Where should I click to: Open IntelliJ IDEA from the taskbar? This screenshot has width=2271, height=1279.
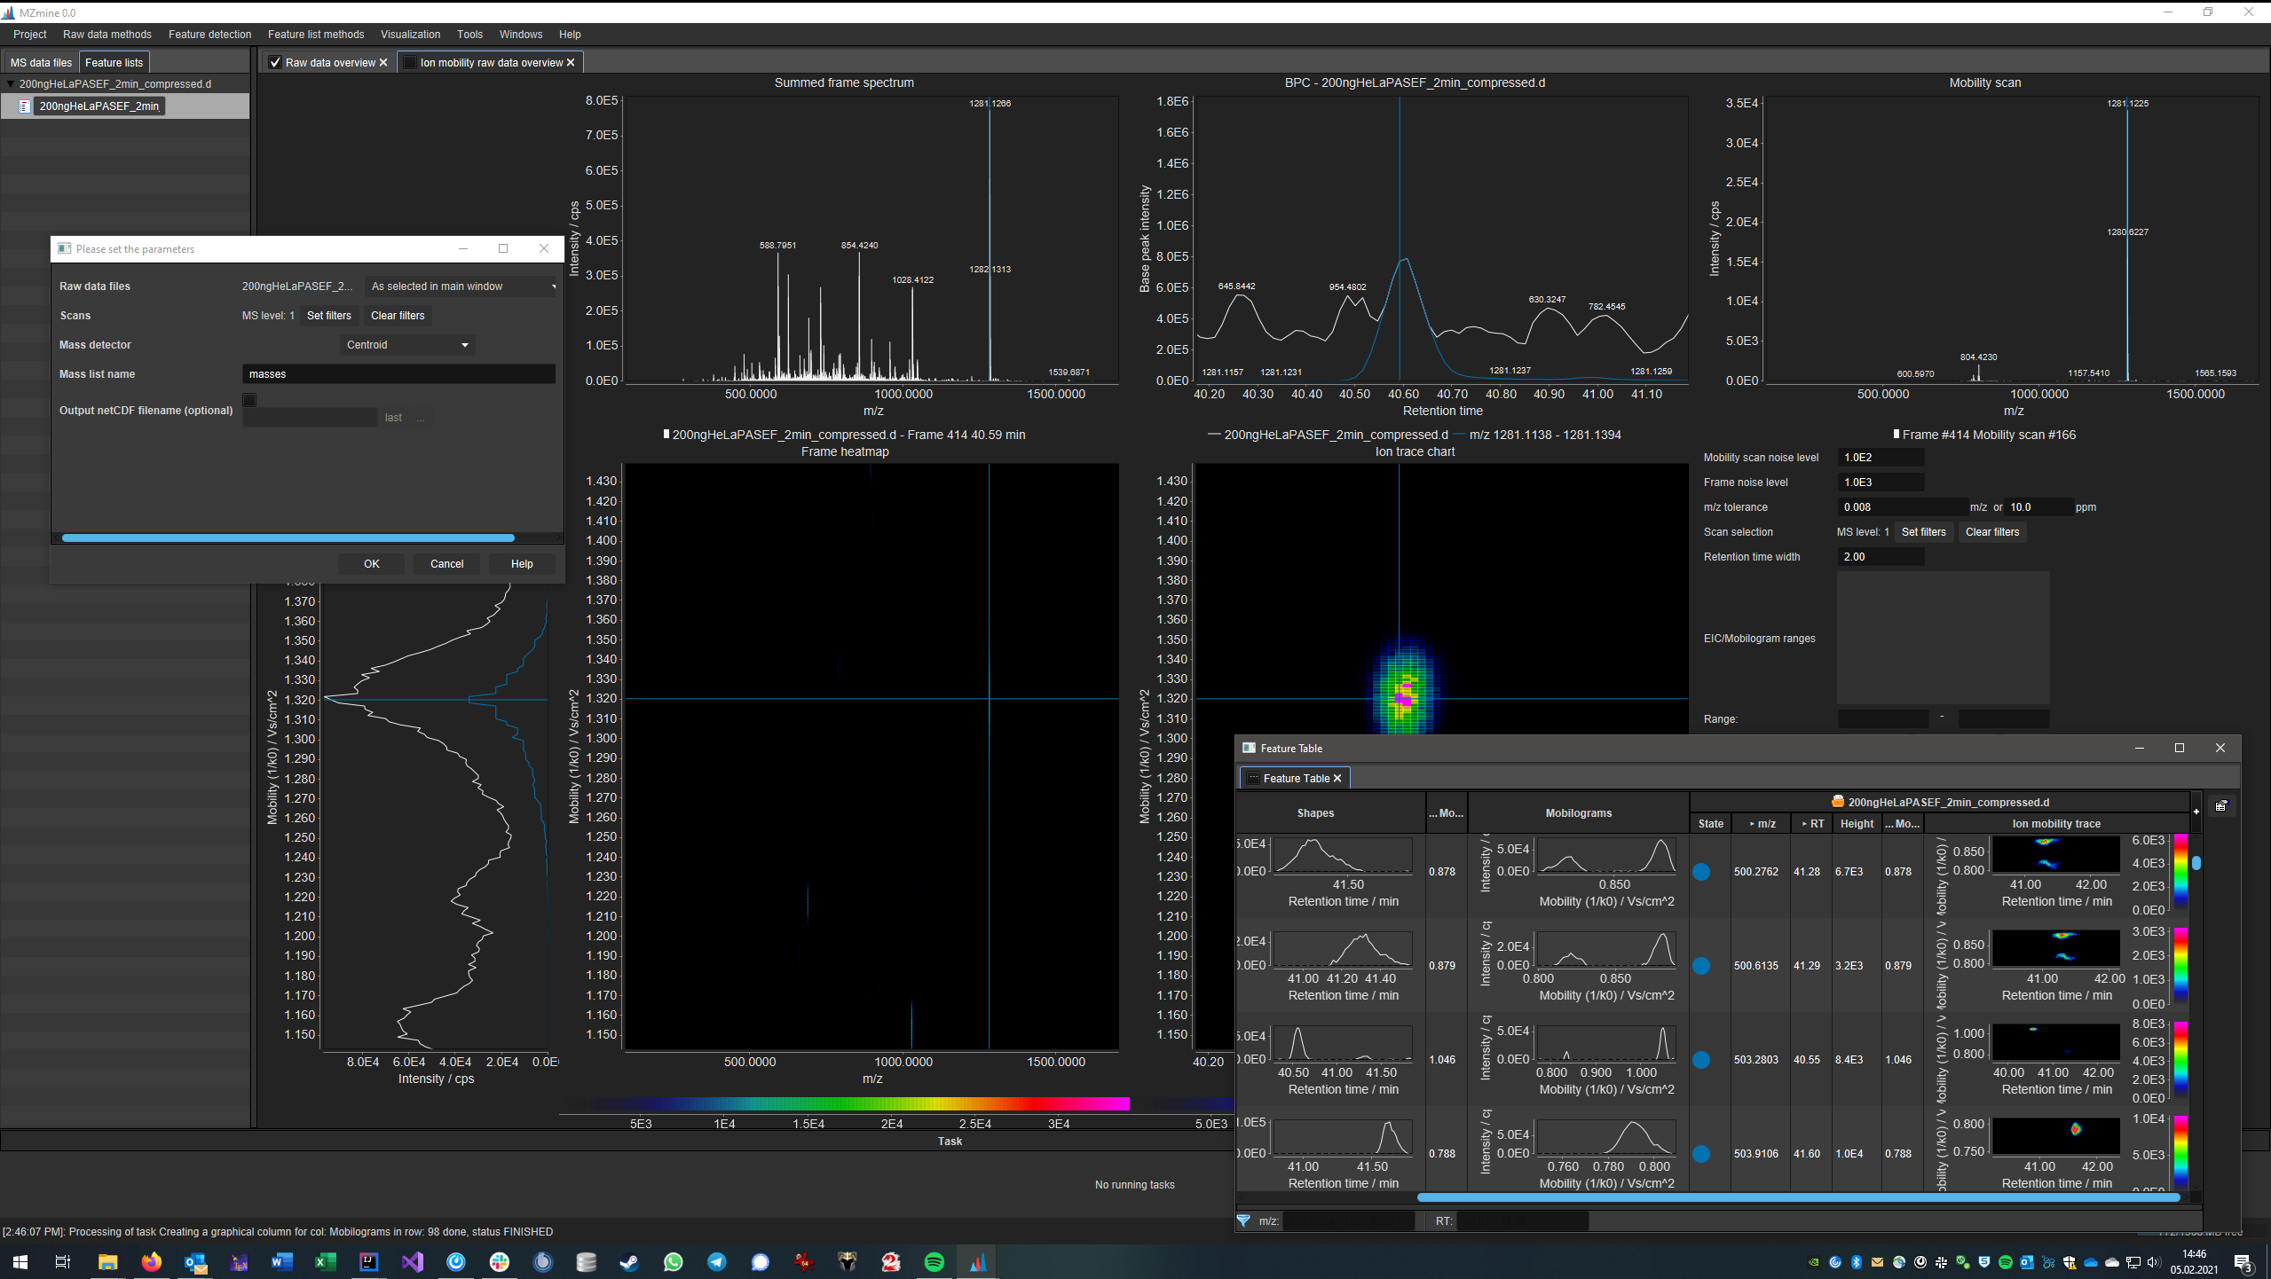(x=368, y=1261)
